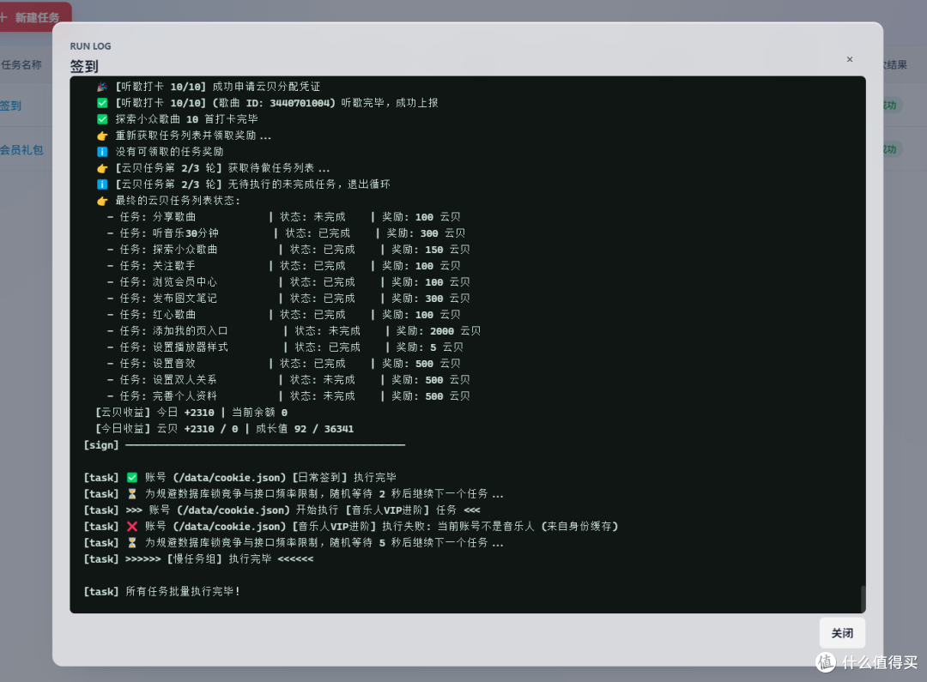Open the 会员礼包 task link

21,149
